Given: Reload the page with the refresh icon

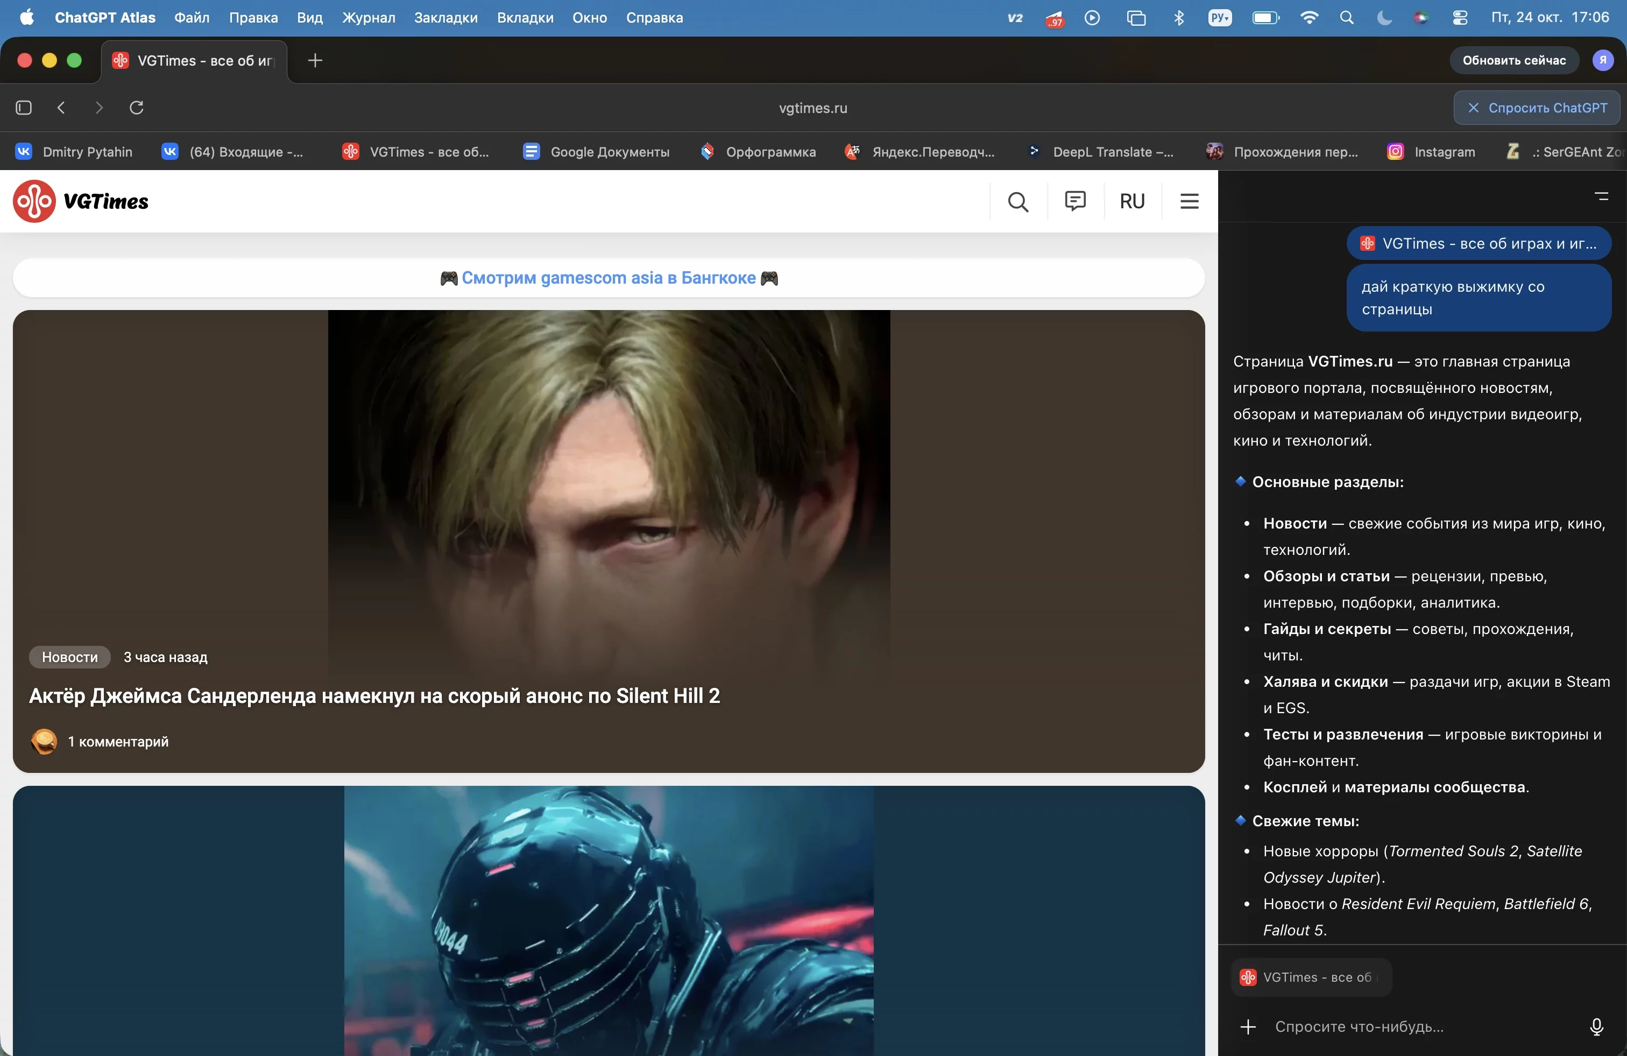Looking at the screenshot, I should coord(137,108).
